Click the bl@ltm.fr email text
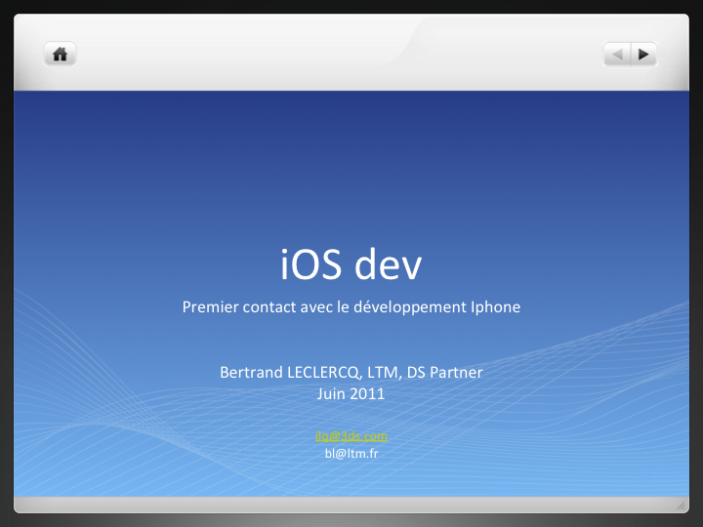 tap(351, 454)
